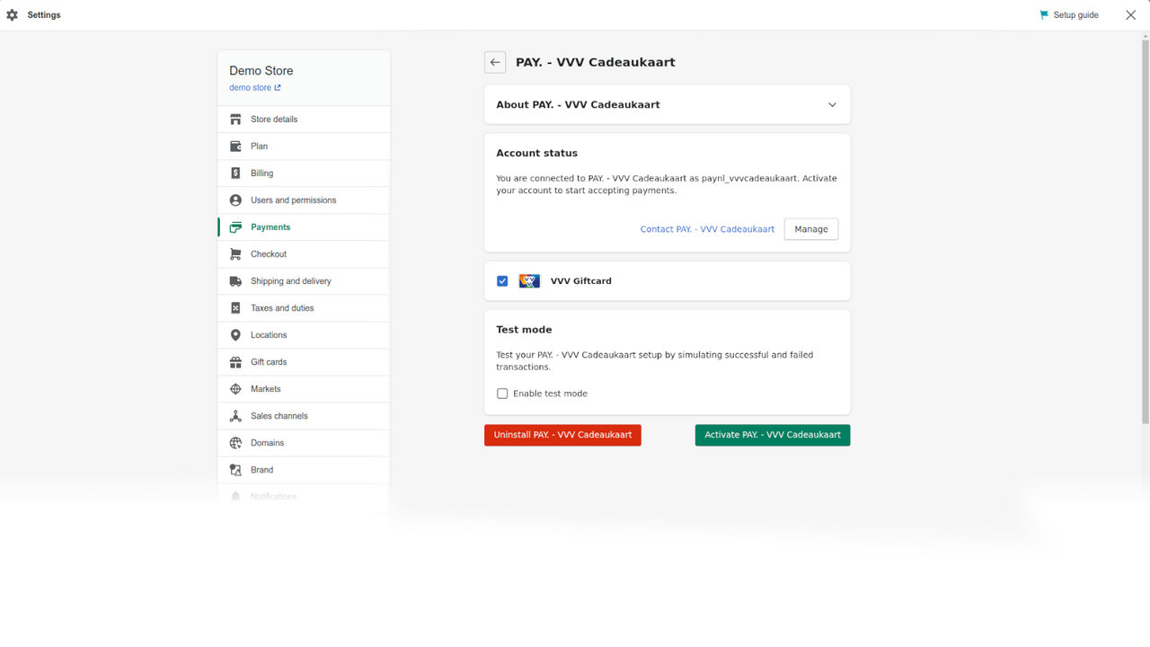Go to Domains settings
This screenshot has height=647, width=1150.
tap(304, 443)
